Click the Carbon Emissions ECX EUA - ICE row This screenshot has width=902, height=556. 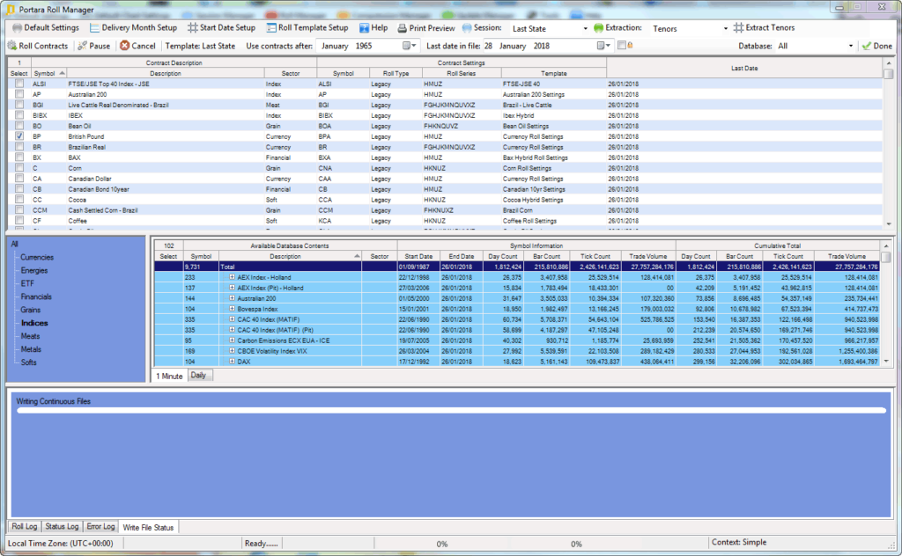pos(516,340)
